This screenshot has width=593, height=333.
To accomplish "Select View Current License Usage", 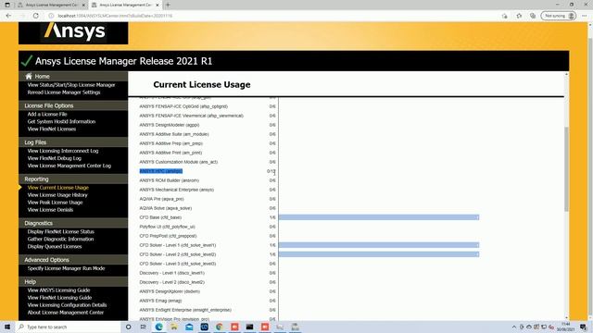I will tap(57, 188).
